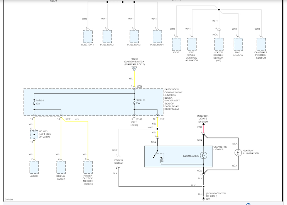Click the cigarette lighter illumination lamp symbol
The width and height of the screenshot is (287, 205).
(x=204, y=155)
